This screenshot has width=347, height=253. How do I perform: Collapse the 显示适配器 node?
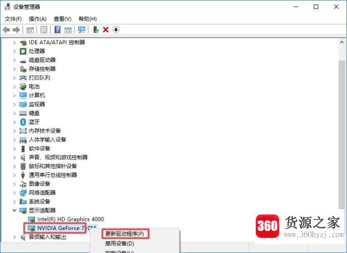pyautogui.click(x=14, y=210)
